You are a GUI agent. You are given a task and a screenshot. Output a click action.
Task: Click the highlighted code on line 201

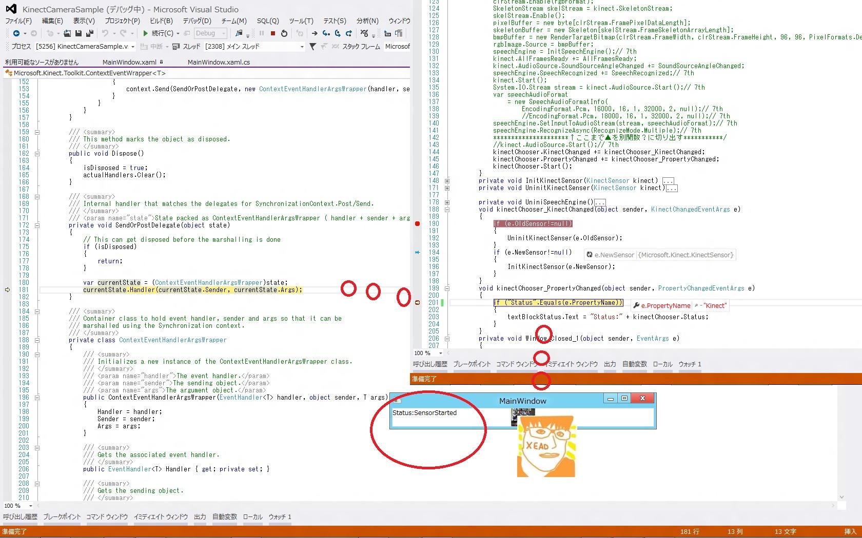(559, 303)
